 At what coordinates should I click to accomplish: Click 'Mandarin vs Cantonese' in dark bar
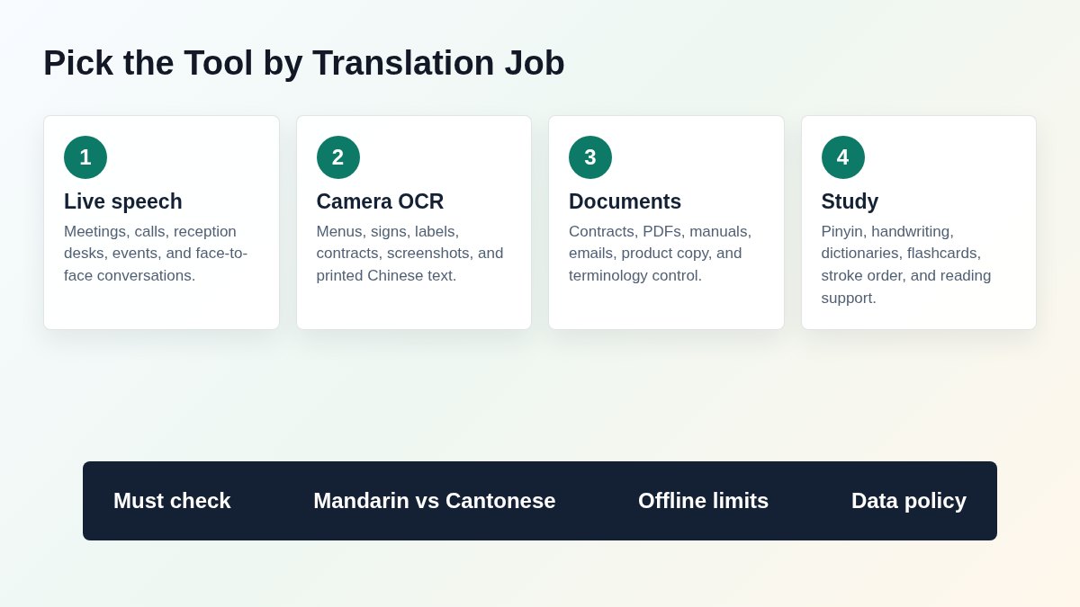[x=435, y=501]
